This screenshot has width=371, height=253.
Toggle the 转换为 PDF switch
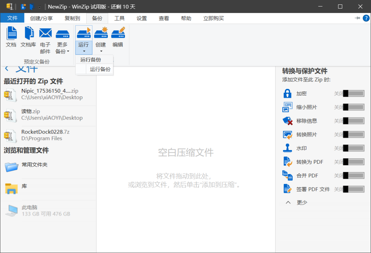coord(353,162)
